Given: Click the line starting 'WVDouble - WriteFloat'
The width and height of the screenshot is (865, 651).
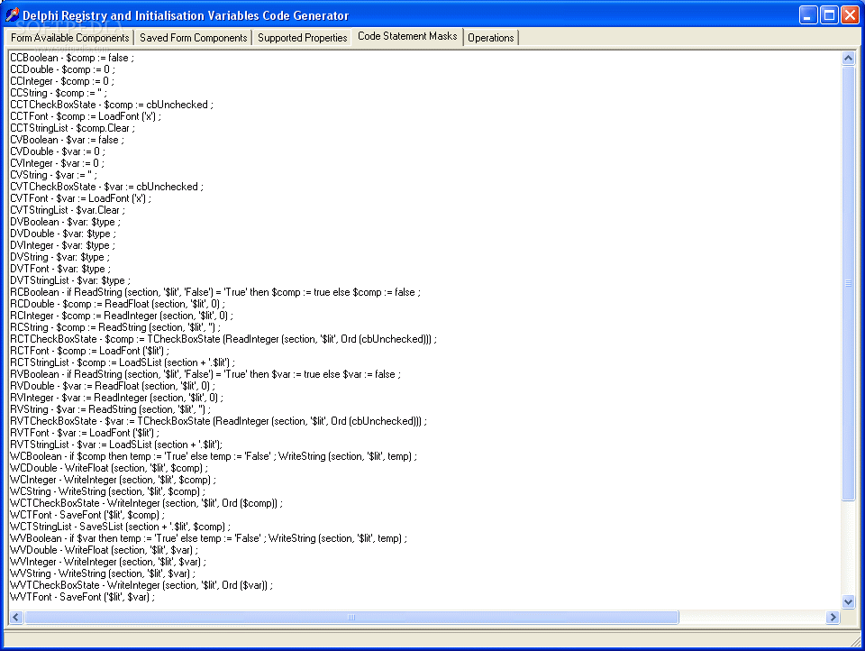Looking at the screenshot, I should tap(104, 551).
